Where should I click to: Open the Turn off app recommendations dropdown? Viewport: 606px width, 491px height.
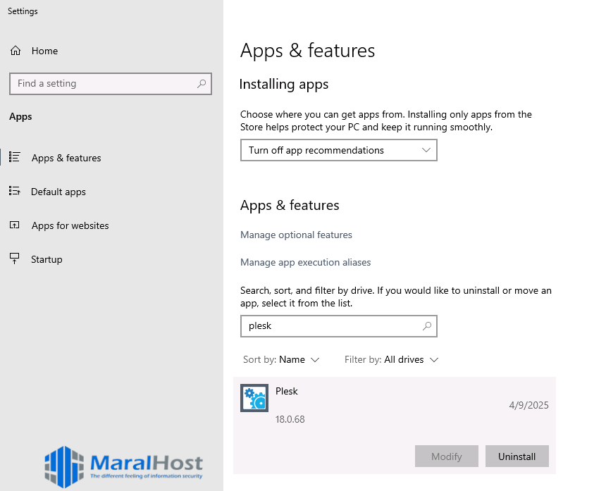(338, 150)
